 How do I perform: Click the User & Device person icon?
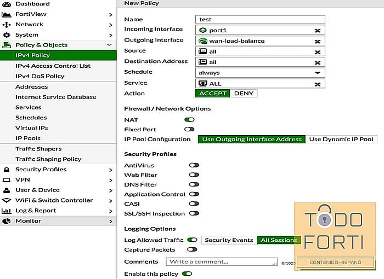[x=7, y=190]
